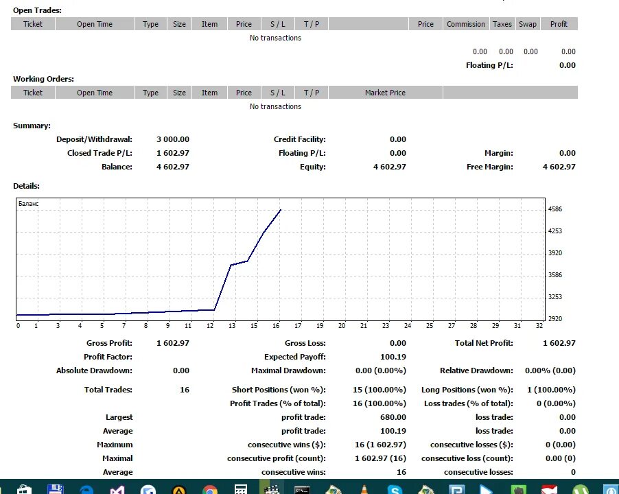Open VLC media player
The image size is (619, 494).
(x=364, y=489)
